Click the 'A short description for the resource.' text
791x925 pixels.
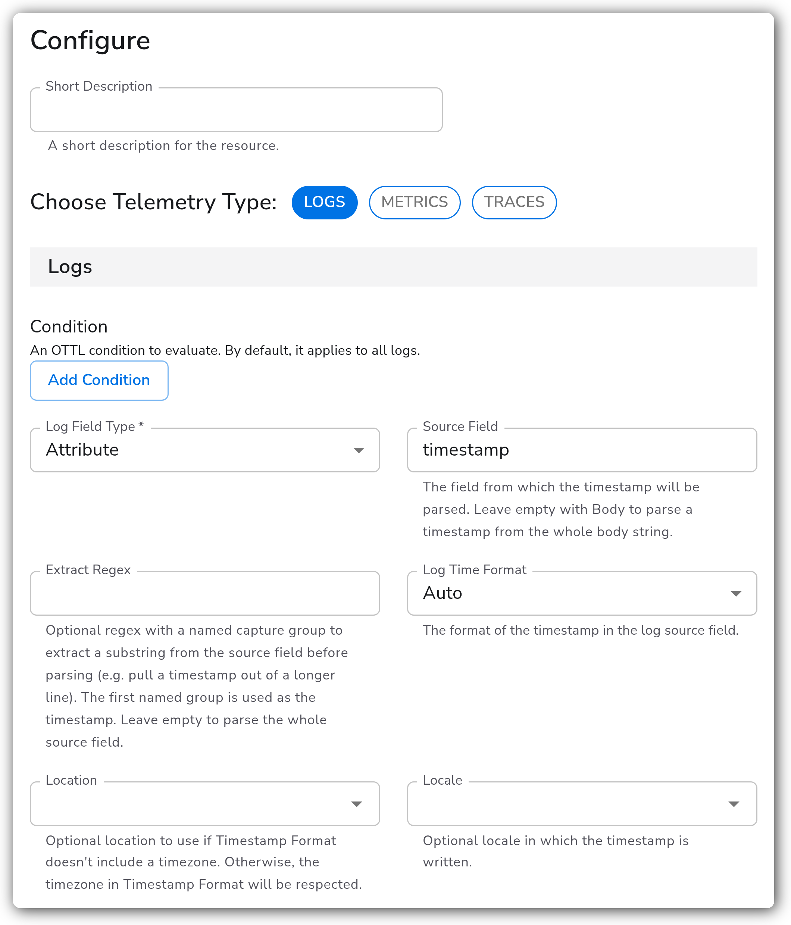coord(163,146)
